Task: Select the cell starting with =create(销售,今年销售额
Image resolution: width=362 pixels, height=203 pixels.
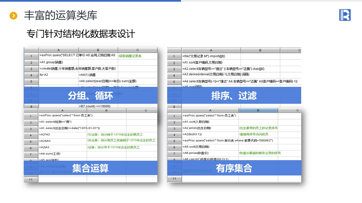Action: pyautogui.click(x=78, y=69)
